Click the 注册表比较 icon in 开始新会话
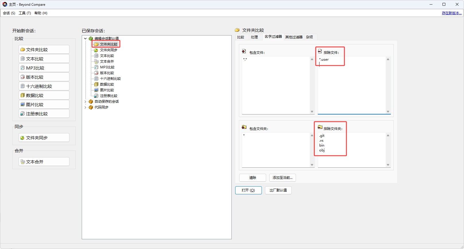This screenshot has height=249, width=464. (x=23, y=114)
